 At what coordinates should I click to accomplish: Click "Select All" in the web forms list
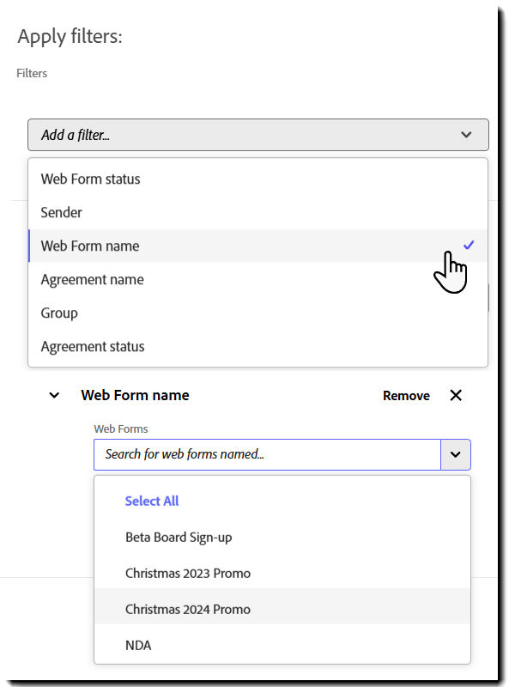coord(152,501)
